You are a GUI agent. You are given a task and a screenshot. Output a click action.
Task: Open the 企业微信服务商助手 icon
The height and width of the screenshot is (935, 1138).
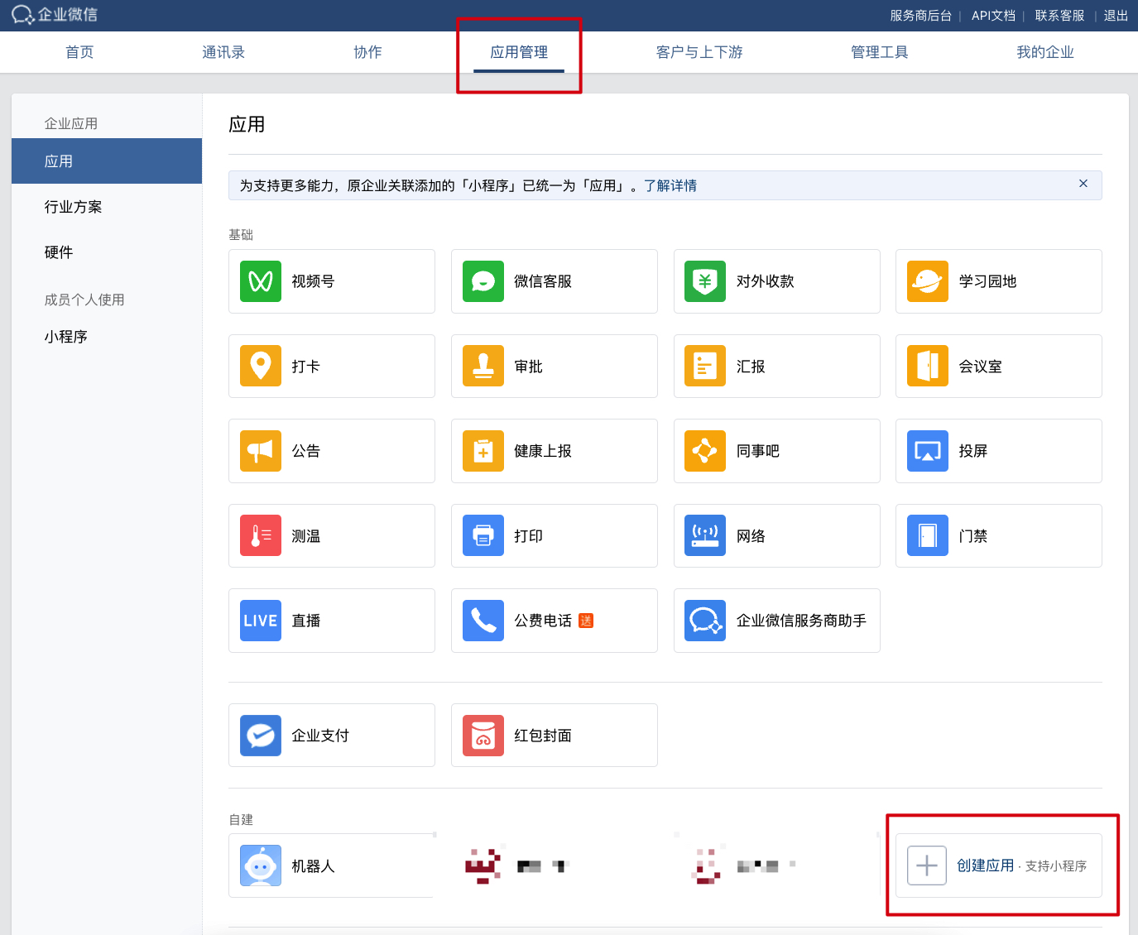705,621
